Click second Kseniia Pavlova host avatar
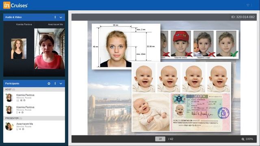 9,110
